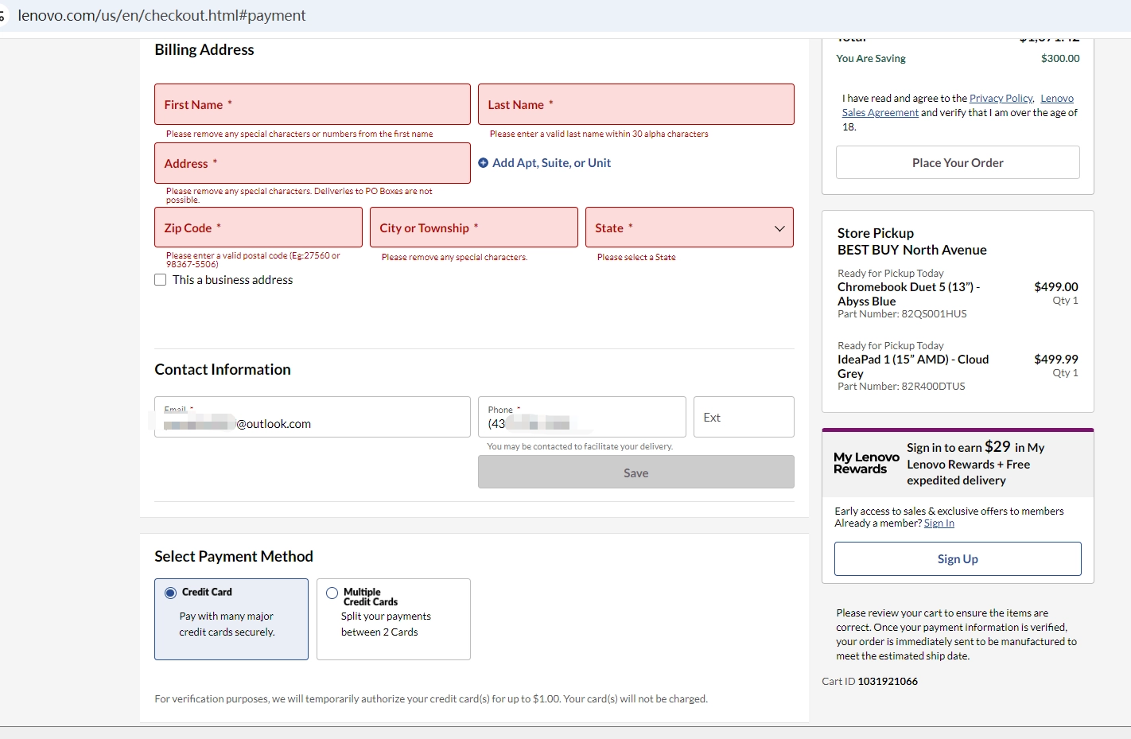Click the first name validation error message
This screenshot has height=739, width=1131.
[x=300, y=134]
